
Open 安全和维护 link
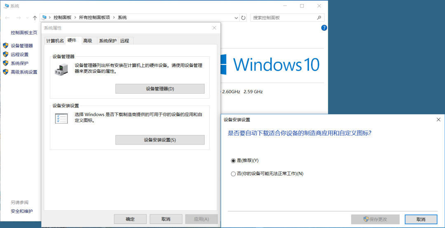coord(22,211)
